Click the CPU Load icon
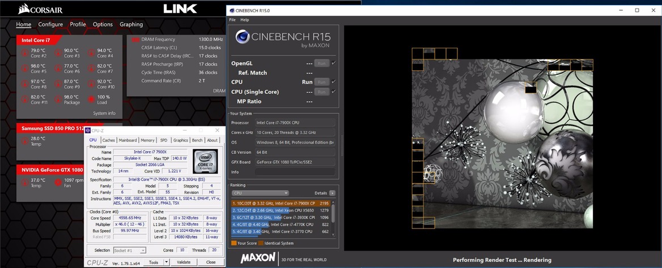The image size is (662, 268). click(x=92, y=100)
